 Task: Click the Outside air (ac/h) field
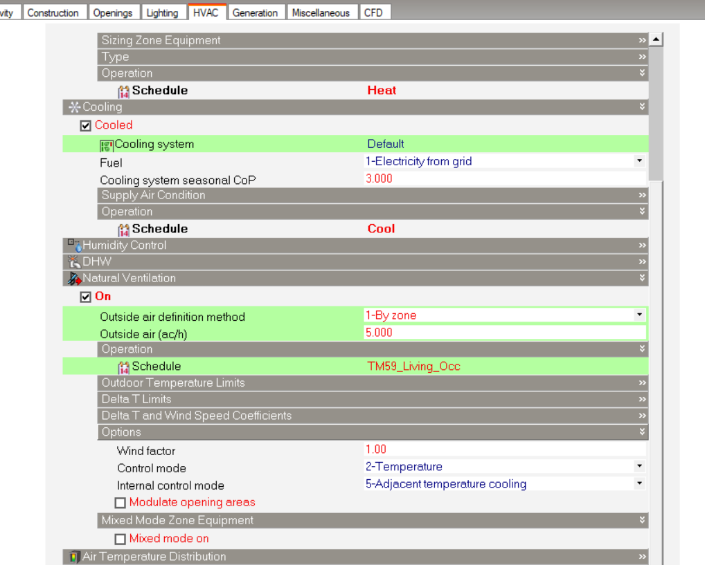[x=504, y=333]
